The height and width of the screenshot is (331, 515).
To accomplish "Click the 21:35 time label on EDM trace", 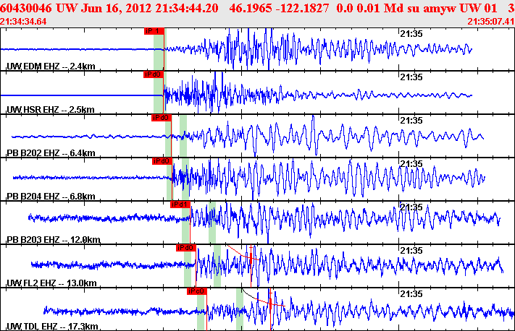I will (x=411, y=34).
